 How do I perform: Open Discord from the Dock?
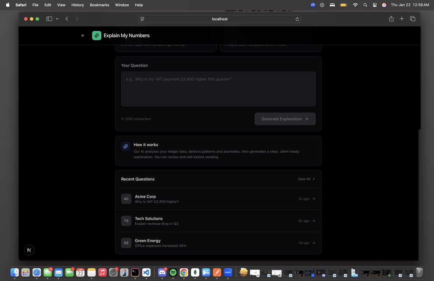pos(162,273)
